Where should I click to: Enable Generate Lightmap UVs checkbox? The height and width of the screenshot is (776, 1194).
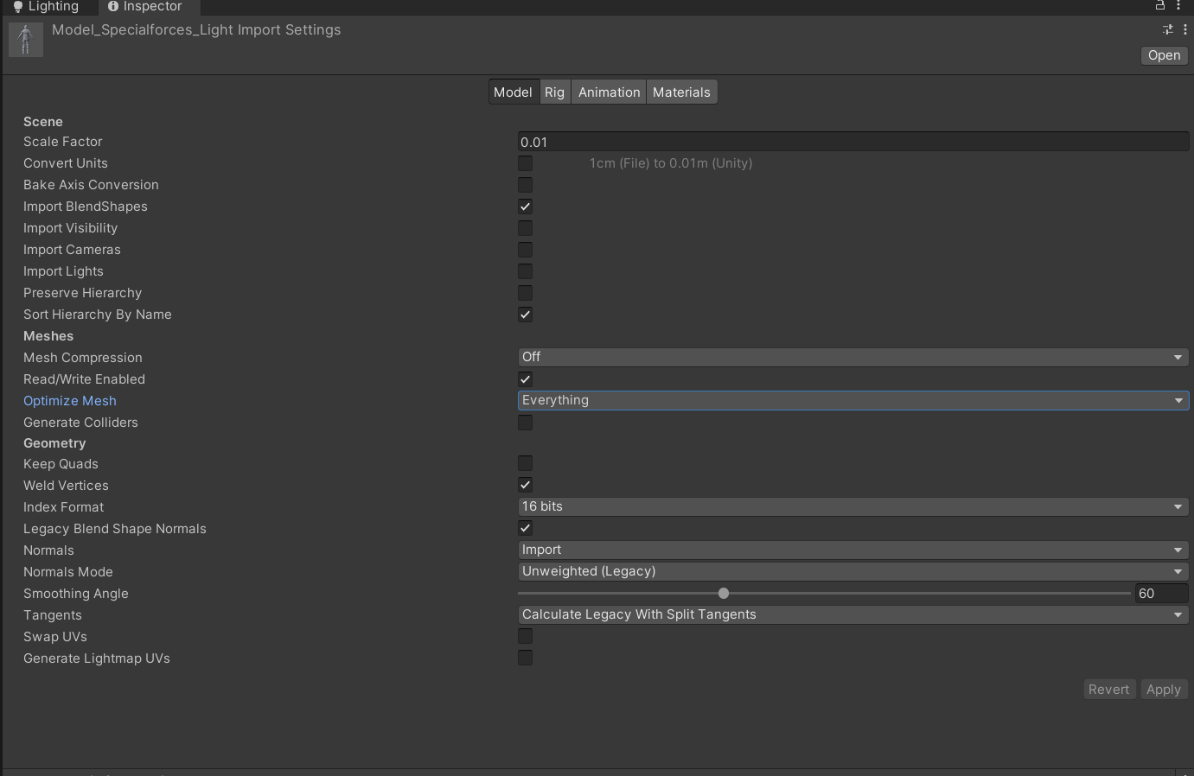(x=526, y=658)
